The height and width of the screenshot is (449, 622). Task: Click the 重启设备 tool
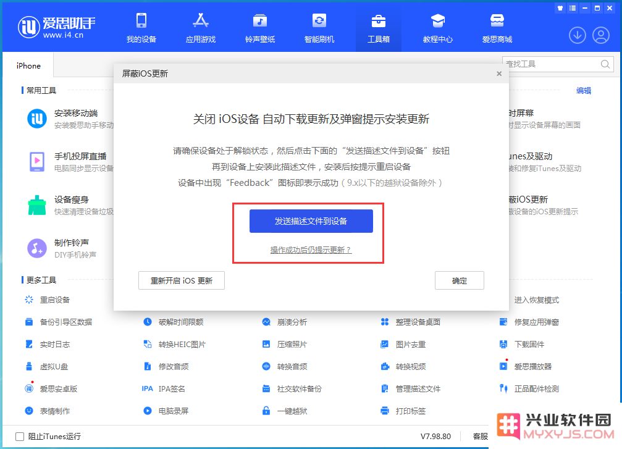(x=47, y=300)
